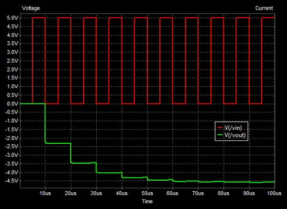
Task: Click the Voltage axis title
Action: pos(31,8)
